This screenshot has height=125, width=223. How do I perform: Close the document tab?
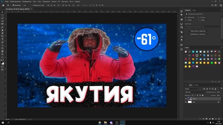[31, 9]
